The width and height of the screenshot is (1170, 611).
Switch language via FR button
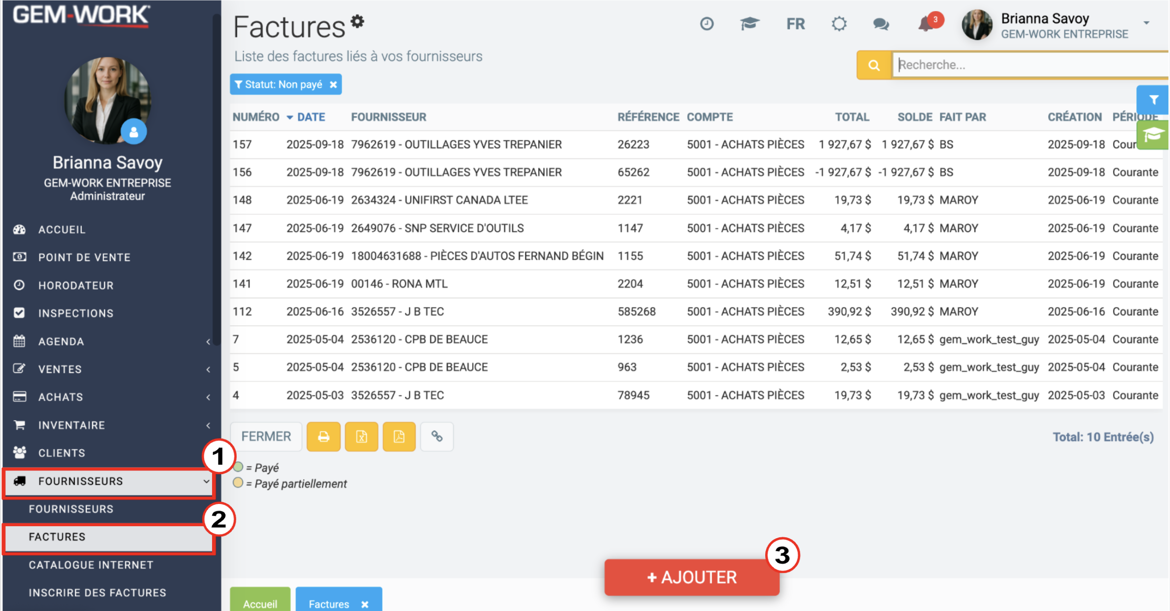(795, 24)
